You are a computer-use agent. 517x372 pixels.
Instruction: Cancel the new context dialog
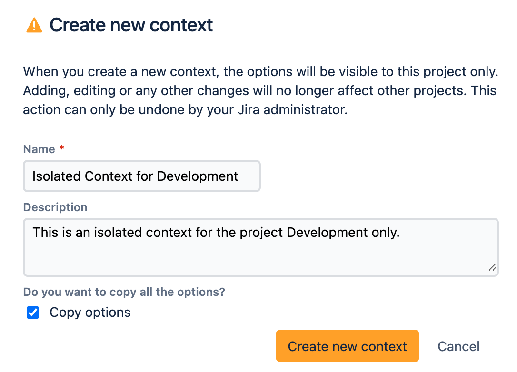(458, 346)
